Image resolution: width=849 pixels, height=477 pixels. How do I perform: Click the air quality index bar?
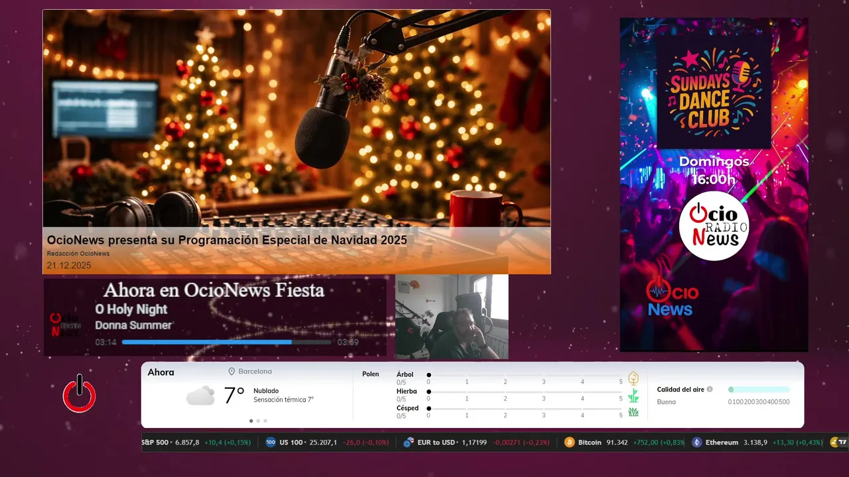point(759,390)
